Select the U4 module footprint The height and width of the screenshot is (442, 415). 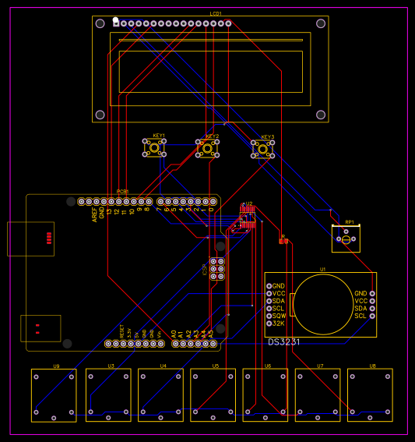click(160, 395)
